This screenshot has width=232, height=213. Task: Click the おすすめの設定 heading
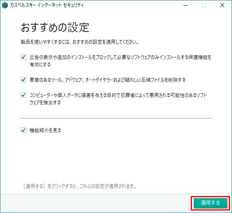(x=55, y=27)
